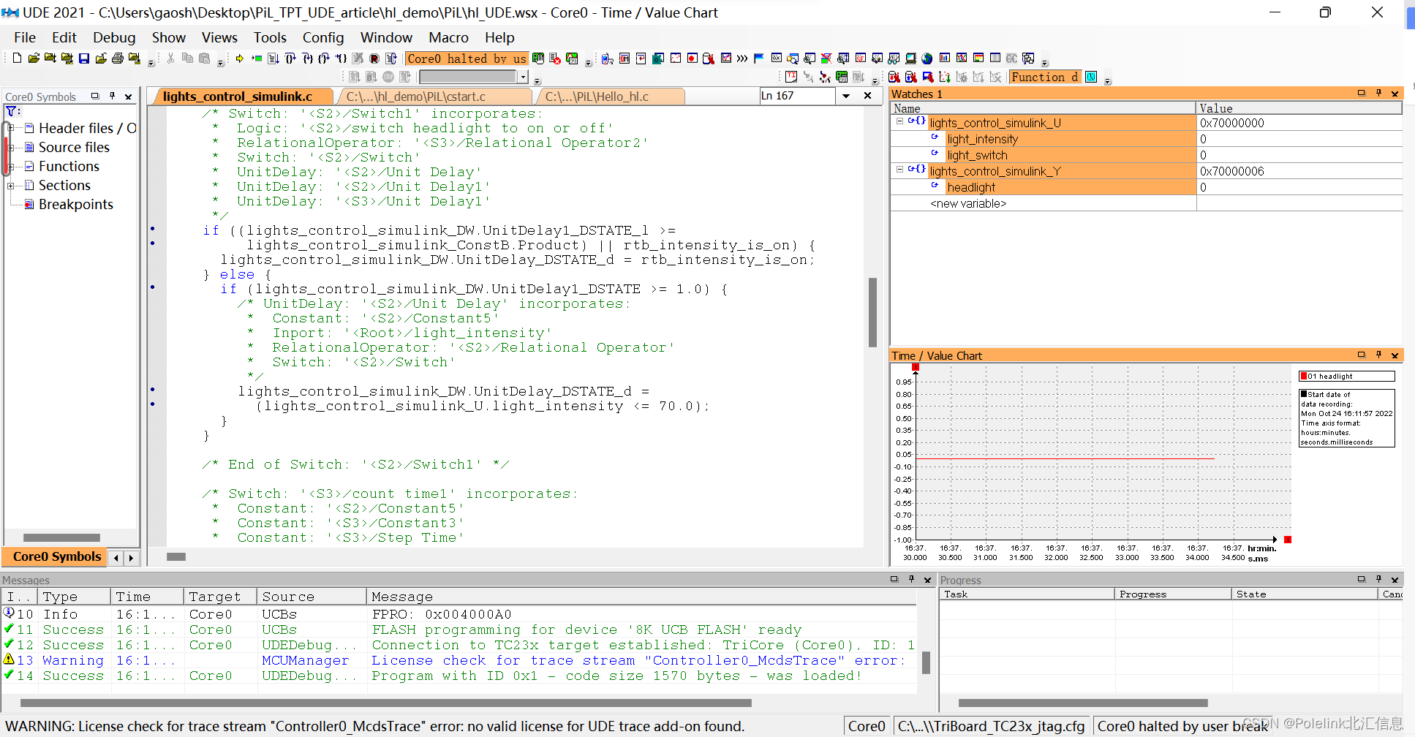Click the blue flag bookmark icon
Image resolution: width=1415 pixels, height=737 pixels.
point(758,58)
